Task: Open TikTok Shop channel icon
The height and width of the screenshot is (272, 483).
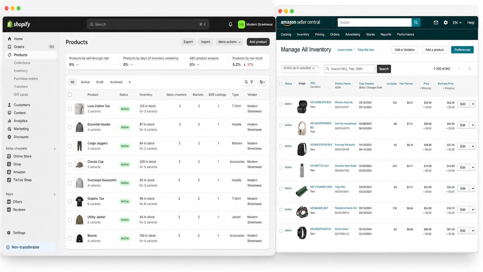Action: click(9, 180)
